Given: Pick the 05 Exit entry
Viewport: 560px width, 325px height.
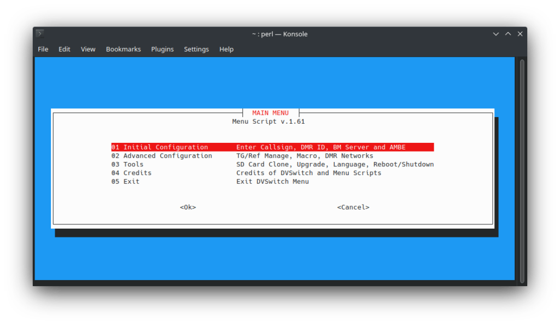Looking at the screenshot, I should pyautogui.click(x=272, y=182).
